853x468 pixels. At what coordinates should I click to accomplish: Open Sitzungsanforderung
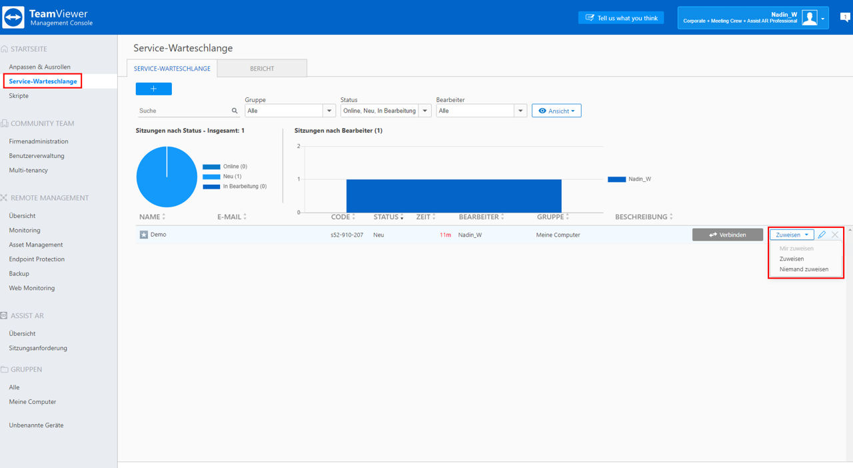(38, 348)
